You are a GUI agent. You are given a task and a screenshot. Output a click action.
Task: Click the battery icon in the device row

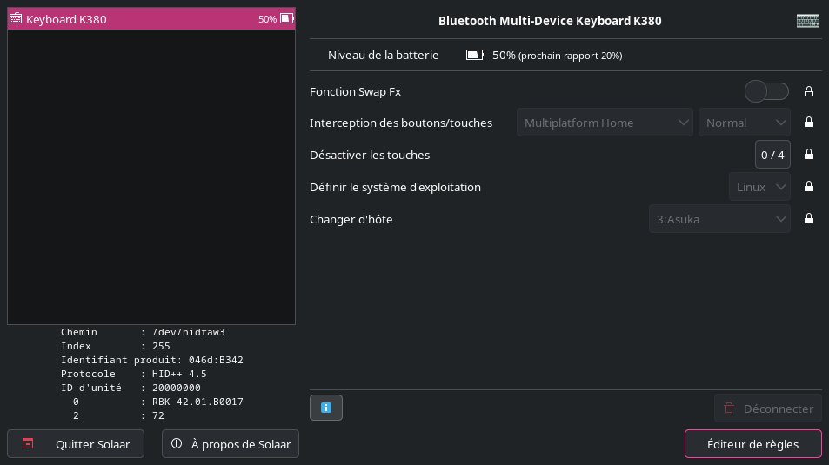click(x=286, y=18)
